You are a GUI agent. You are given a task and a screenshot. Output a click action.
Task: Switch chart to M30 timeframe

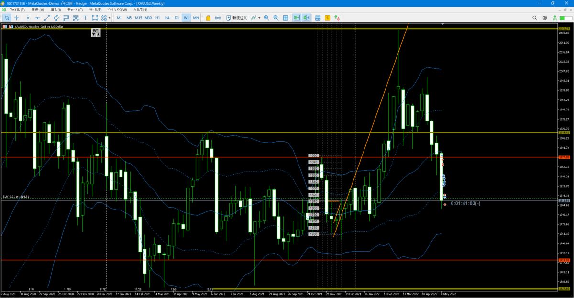pyautogui.click(x=148, y=18)
